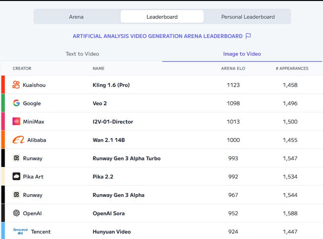Open the Veo 2 model entry
Image resolution: width=323 pixels, height=239 pixels.
[x=100, y=103]
